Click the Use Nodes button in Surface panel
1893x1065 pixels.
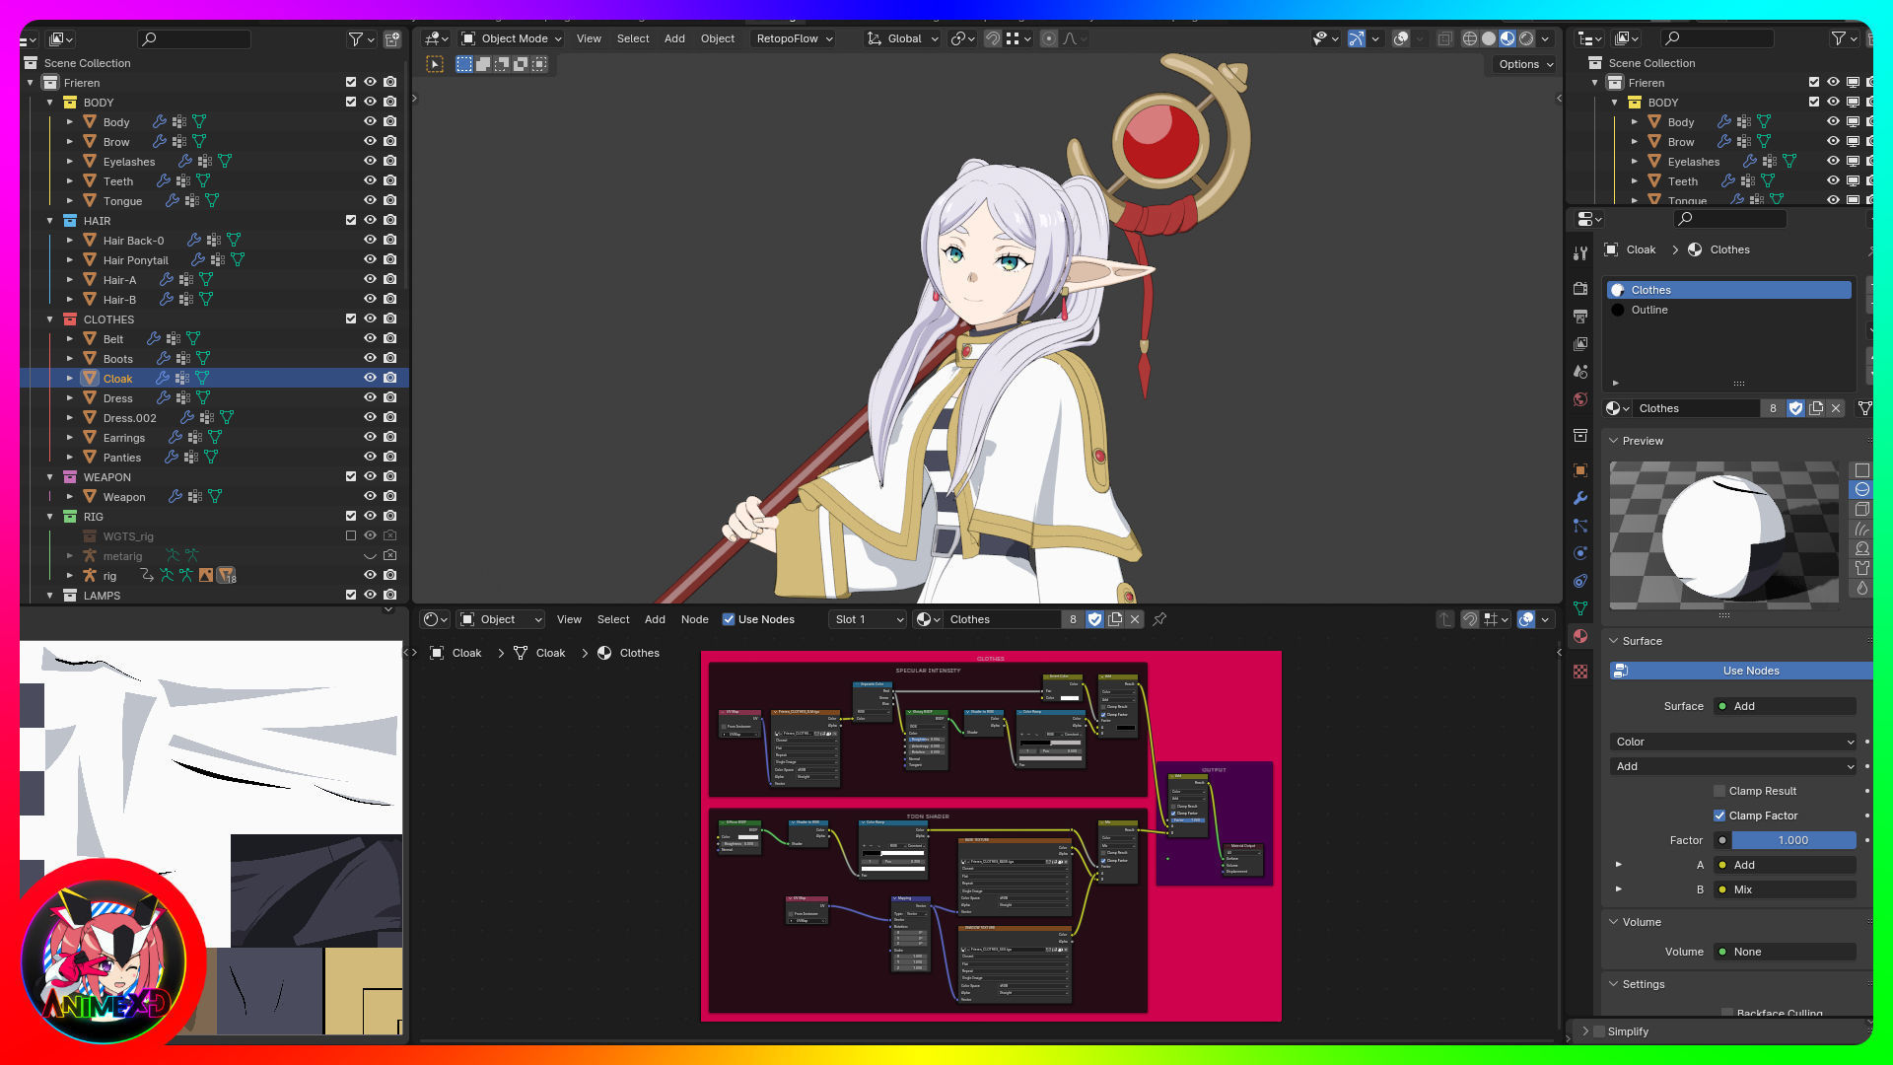pyautogui.click(x=1750, y=671)
